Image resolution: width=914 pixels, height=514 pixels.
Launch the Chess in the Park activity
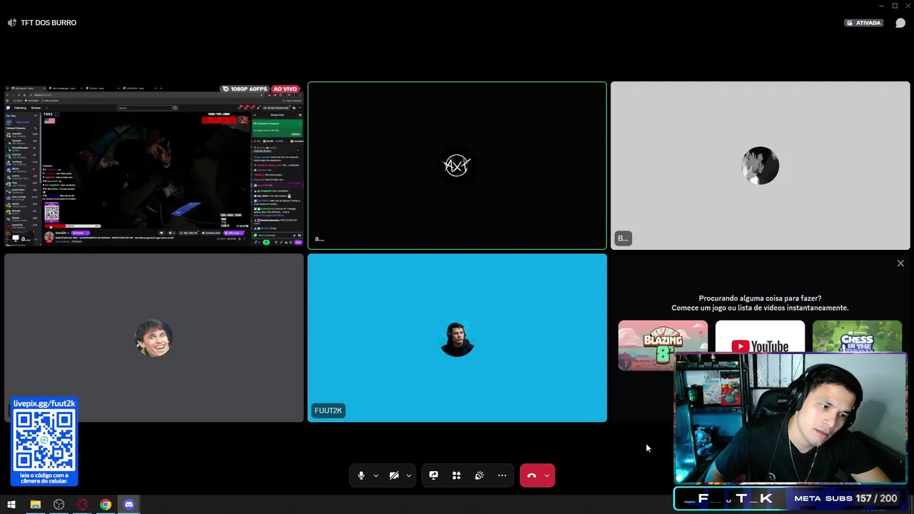click(857, 336)
